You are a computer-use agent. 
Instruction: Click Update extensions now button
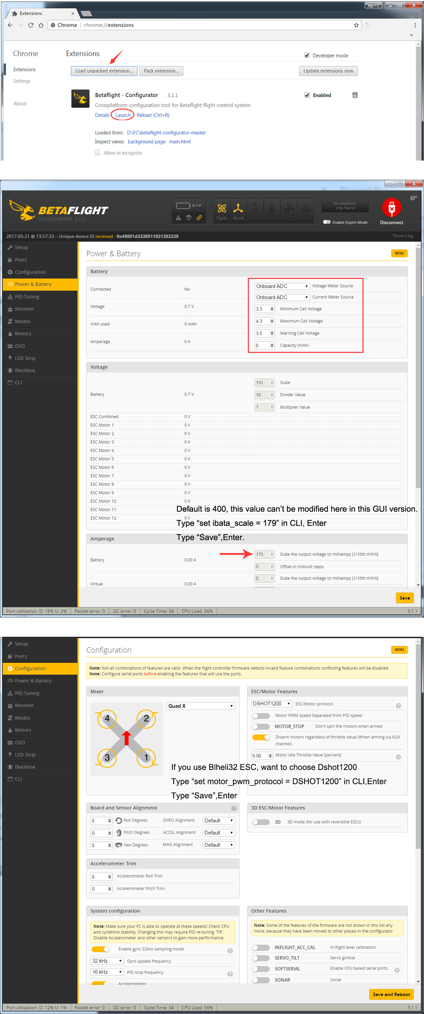[328, 71]
